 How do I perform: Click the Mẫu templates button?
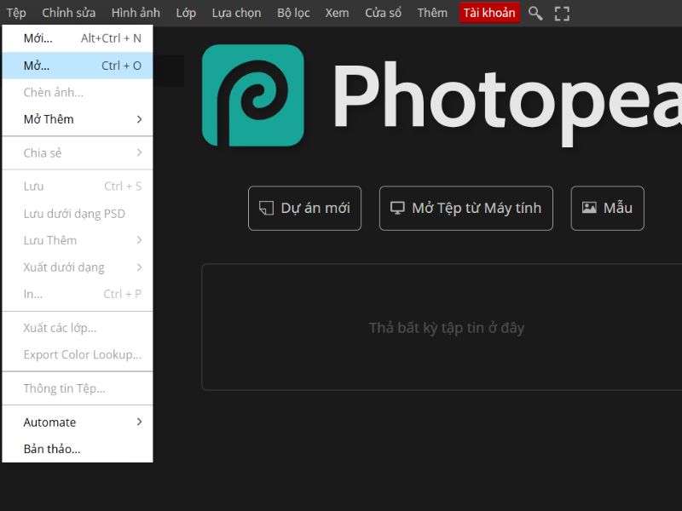(x=607, y=208)
